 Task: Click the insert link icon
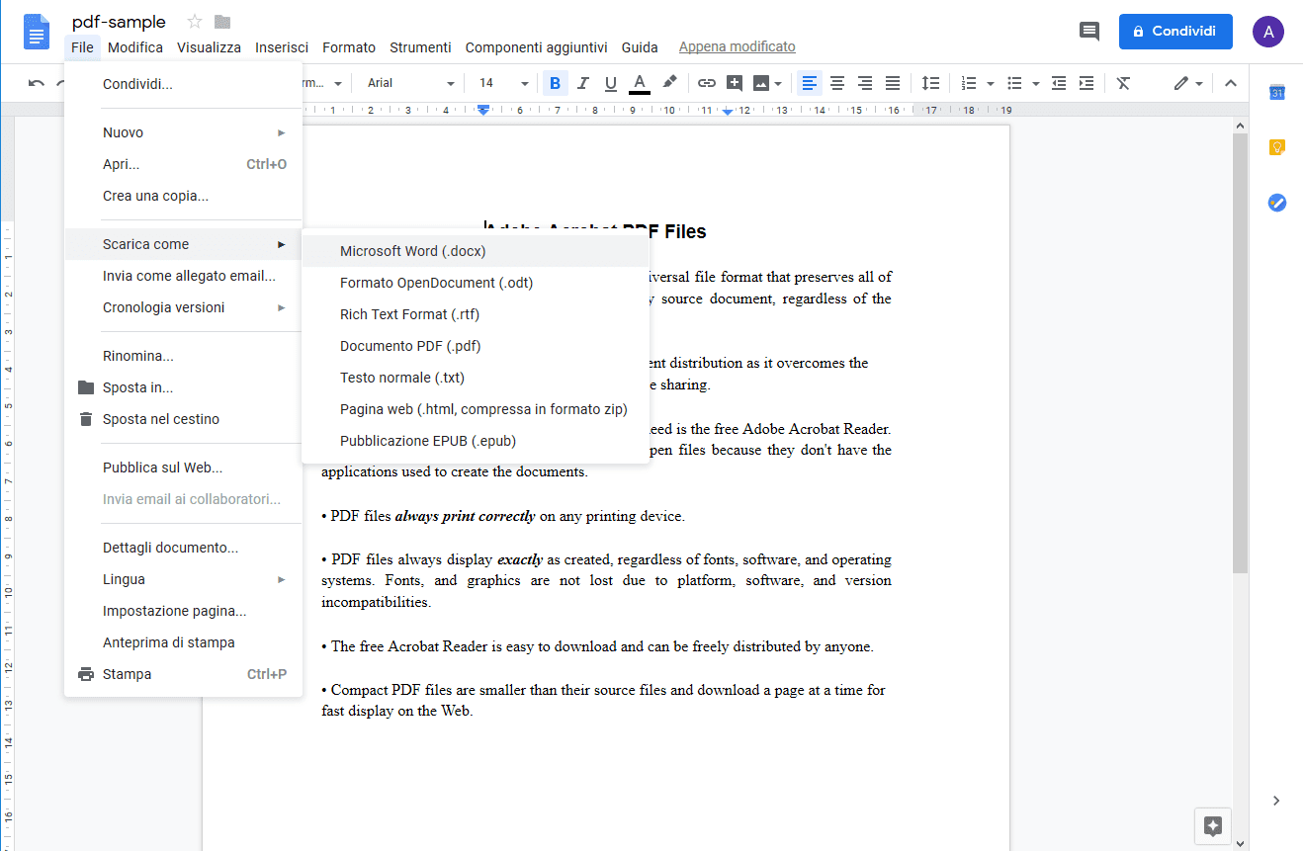706,83
